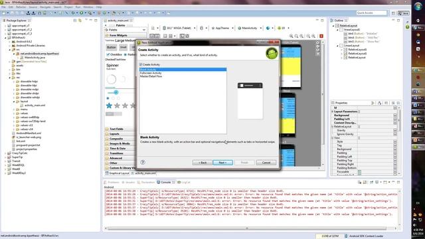Click the Cancel button in the wizard
Screen dimensions: 425x239
pyautogui.click(x=266, y=163)
